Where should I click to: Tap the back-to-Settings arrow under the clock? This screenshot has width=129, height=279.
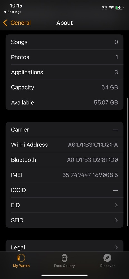pyautogui.click(x=5, y=12)
